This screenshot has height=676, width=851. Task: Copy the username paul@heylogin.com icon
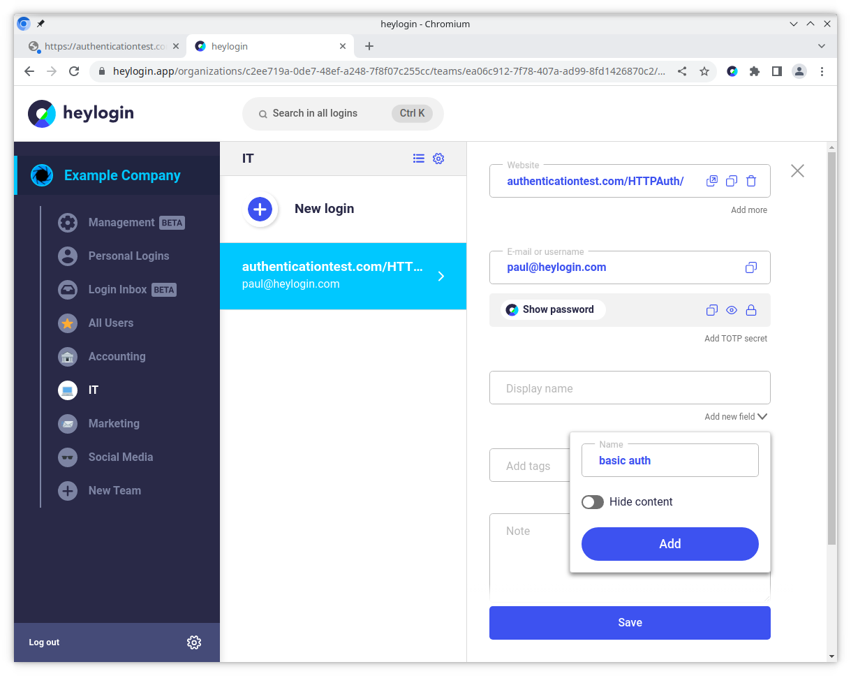click(751, 267)
